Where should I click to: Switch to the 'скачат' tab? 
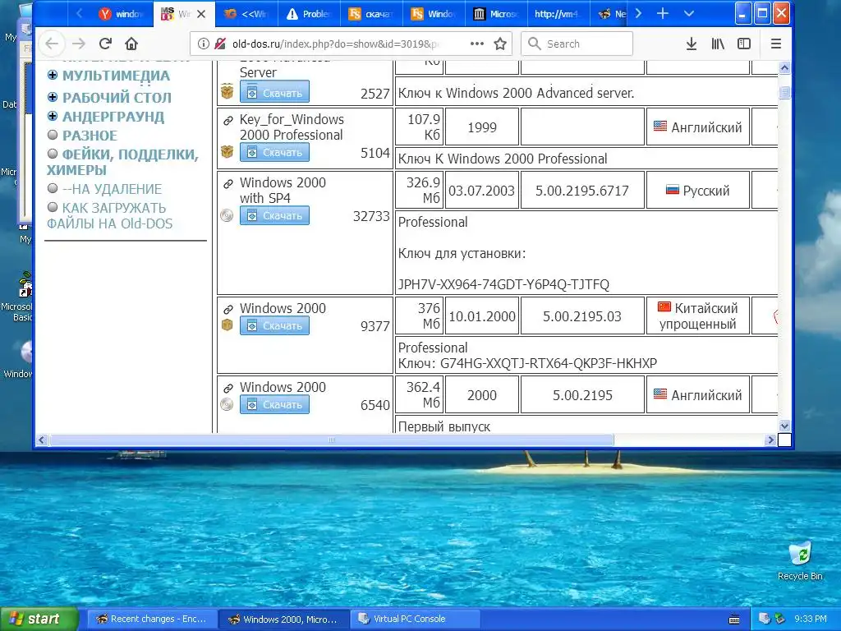pyautogui.click(x=371, y=14)
